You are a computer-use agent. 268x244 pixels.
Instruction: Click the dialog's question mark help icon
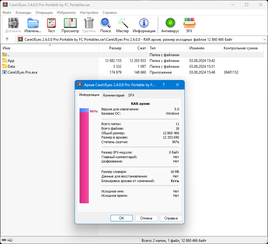164,85
